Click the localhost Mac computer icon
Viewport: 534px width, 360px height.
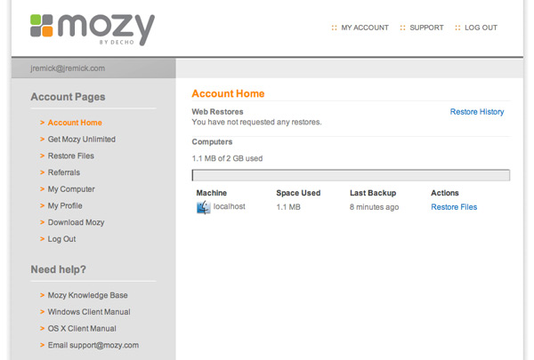pos(203,207)
